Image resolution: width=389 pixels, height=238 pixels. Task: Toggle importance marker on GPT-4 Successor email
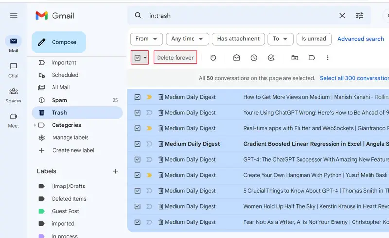149,159
